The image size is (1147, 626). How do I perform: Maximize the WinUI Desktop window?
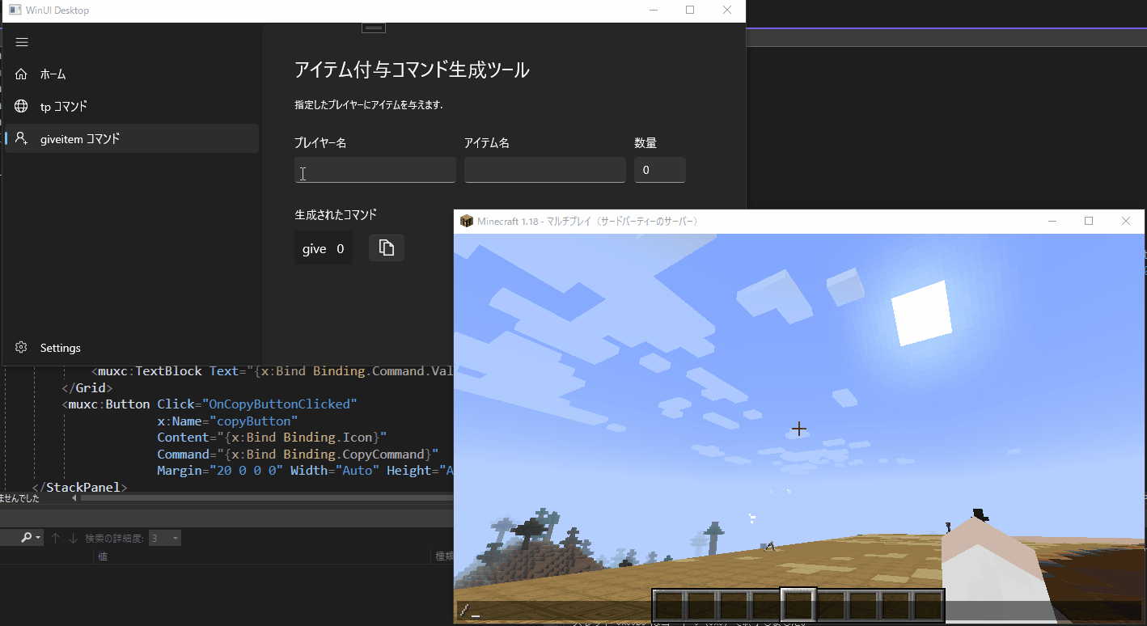pos(690,11)
